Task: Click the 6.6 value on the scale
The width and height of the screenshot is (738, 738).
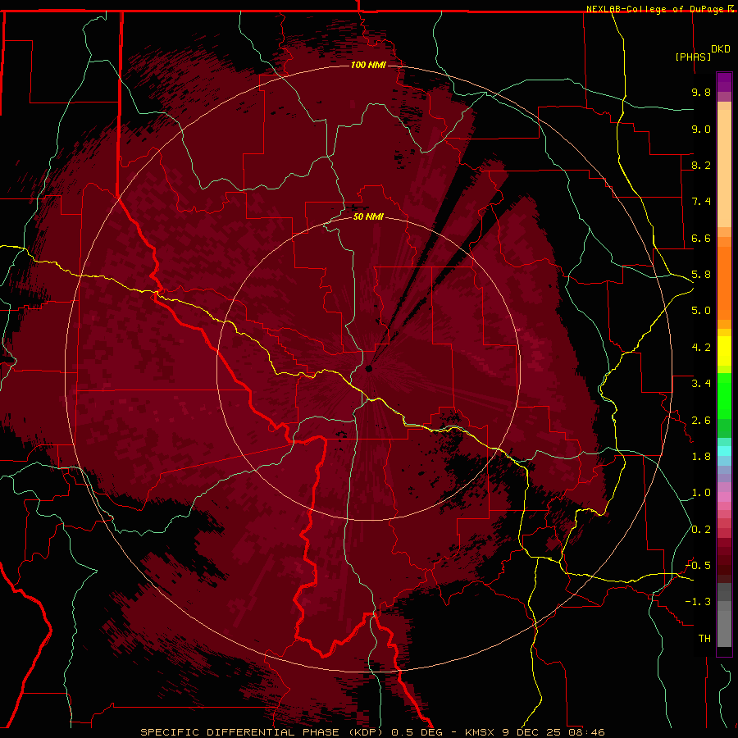Action: pyautogui.click(x=701, y=238)
